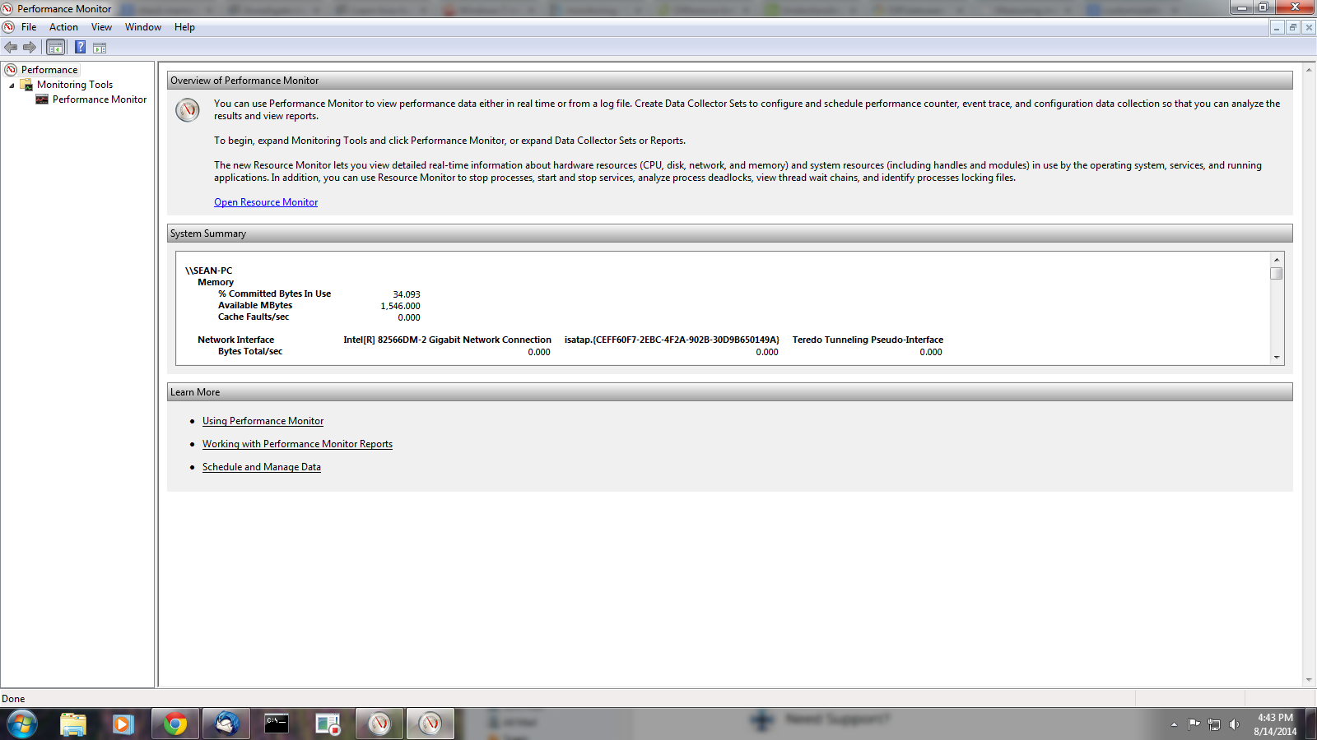
Task: Show hidden tray icons arrow
Action: point(1174,724)
